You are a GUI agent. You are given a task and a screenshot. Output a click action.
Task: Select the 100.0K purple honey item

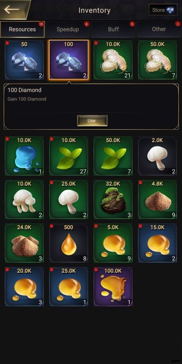point(113,287)
